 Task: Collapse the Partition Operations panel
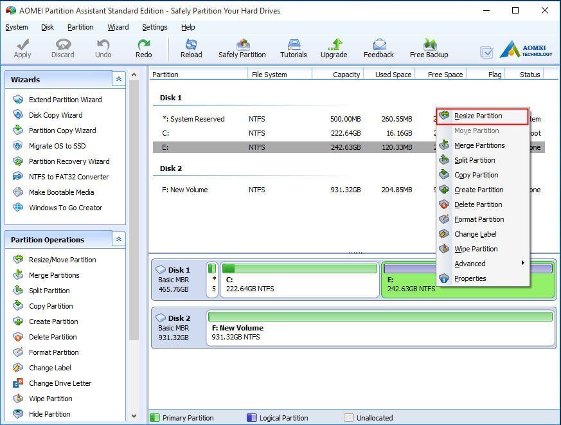[x=118, y=239]
